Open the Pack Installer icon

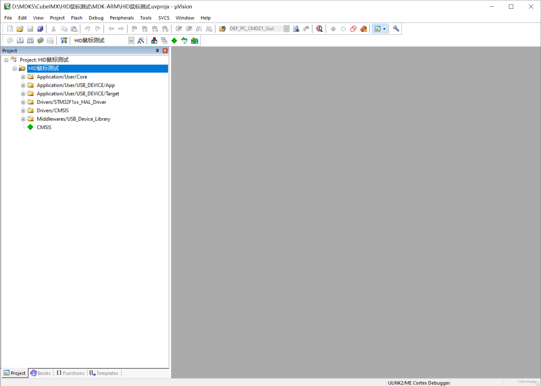[195, 40]
